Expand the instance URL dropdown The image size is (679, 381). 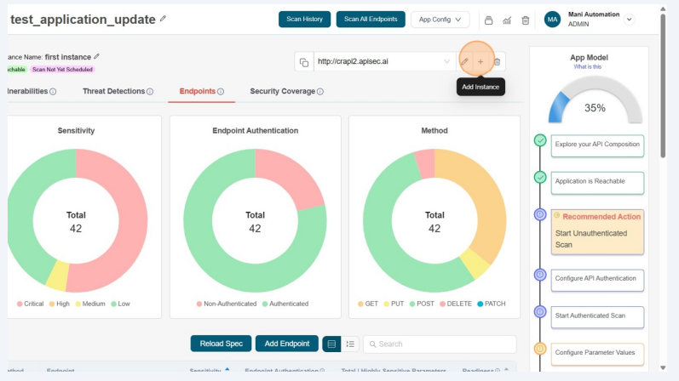coord(447,62)
